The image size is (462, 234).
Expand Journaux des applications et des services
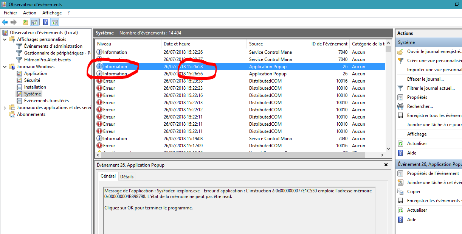5,108
